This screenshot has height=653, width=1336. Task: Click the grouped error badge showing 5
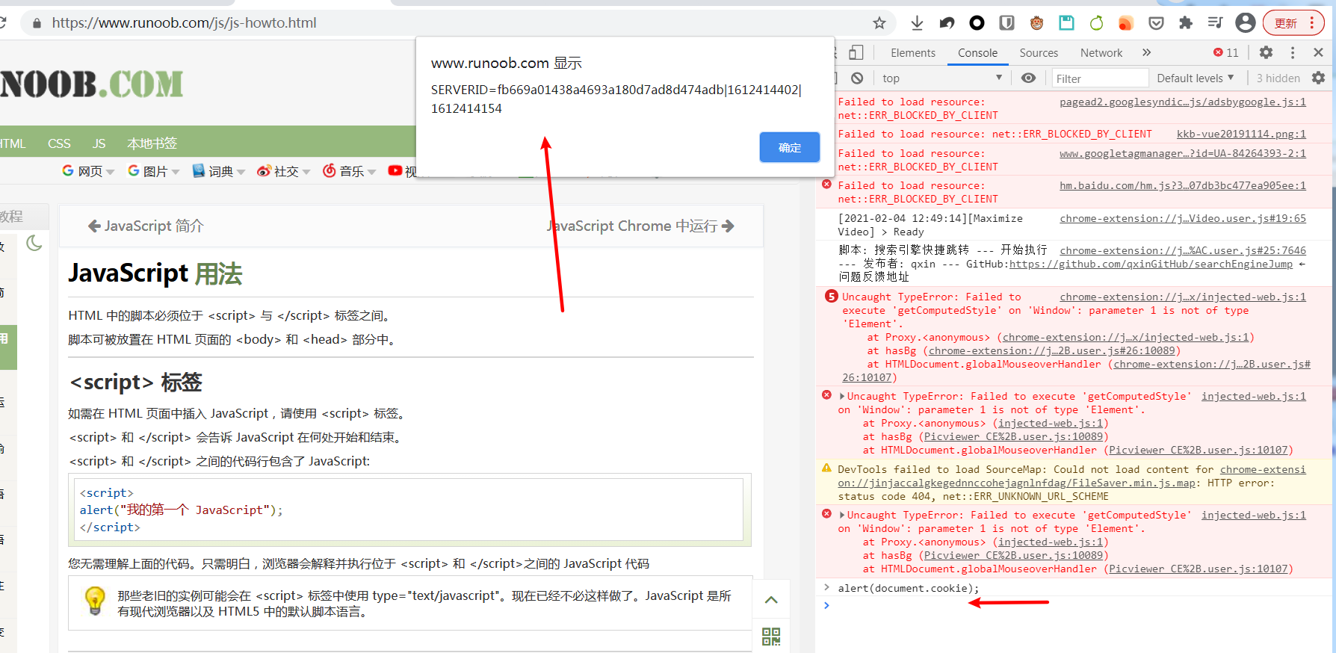tap(831, 297)
